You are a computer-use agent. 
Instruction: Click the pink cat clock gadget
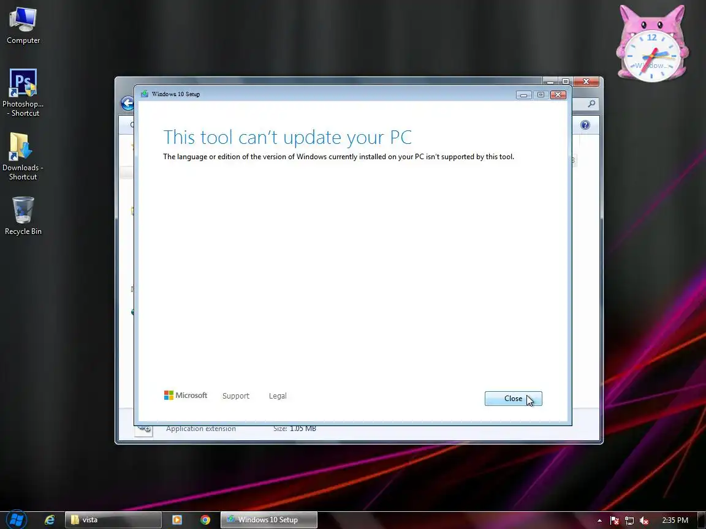point(652,43)
